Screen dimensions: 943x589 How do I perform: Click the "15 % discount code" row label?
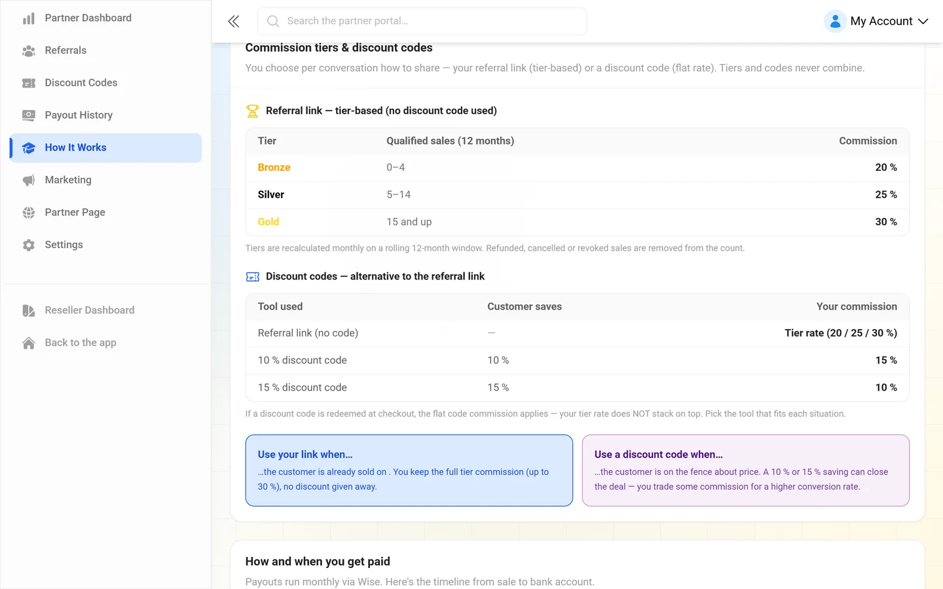pos(303,388)
